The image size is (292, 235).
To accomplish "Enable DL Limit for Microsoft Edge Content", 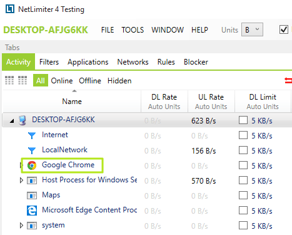I will pos(243,211).
